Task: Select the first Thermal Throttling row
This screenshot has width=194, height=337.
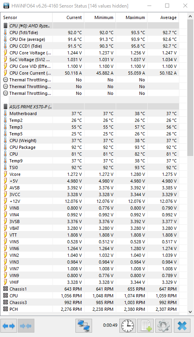Action: pos(91,80)
